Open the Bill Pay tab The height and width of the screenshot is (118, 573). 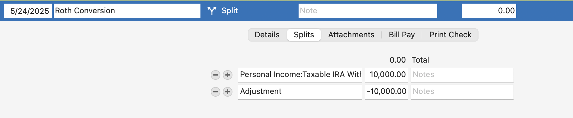[402, 35]
